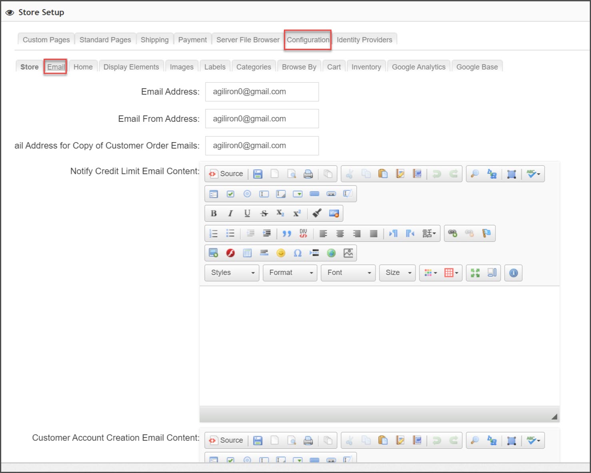Image resolution: width=591 pixels, height=473 pixels.
Task: Click Print icon in Notify Credit Limit editor
Action: 308,174
